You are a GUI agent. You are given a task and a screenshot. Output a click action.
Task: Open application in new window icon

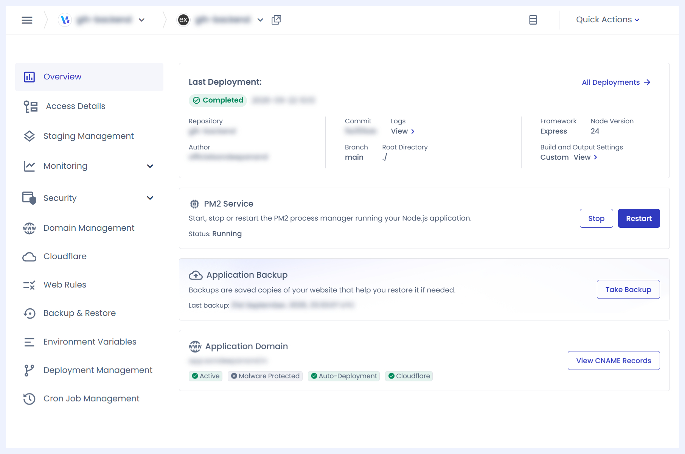point(276,20)
